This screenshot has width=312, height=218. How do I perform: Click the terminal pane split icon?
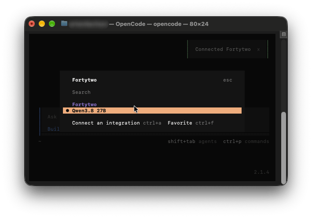pos(283,34)
